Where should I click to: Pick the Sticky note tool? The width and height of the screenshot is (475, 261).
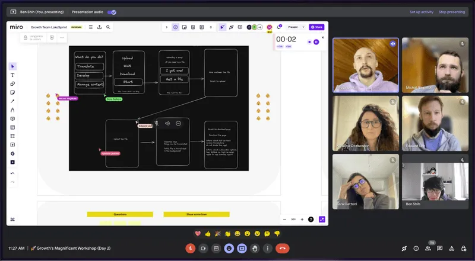click(x=12, y=92)
